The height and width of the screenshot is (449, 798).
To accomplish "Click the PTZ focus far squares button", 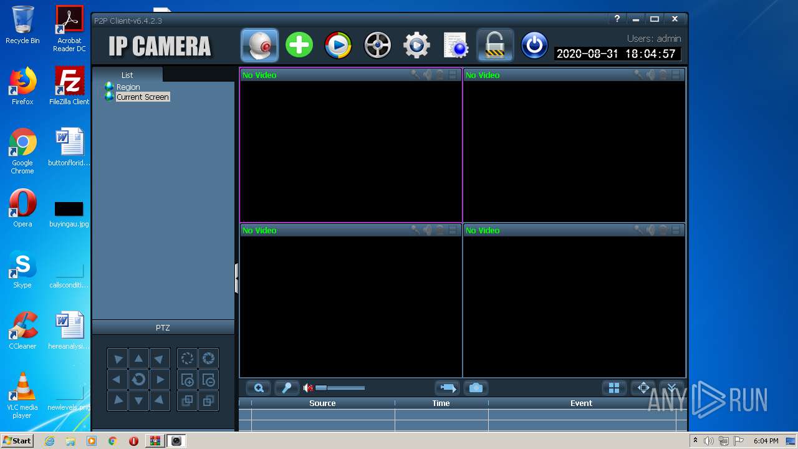I will [x=209, y=400].
